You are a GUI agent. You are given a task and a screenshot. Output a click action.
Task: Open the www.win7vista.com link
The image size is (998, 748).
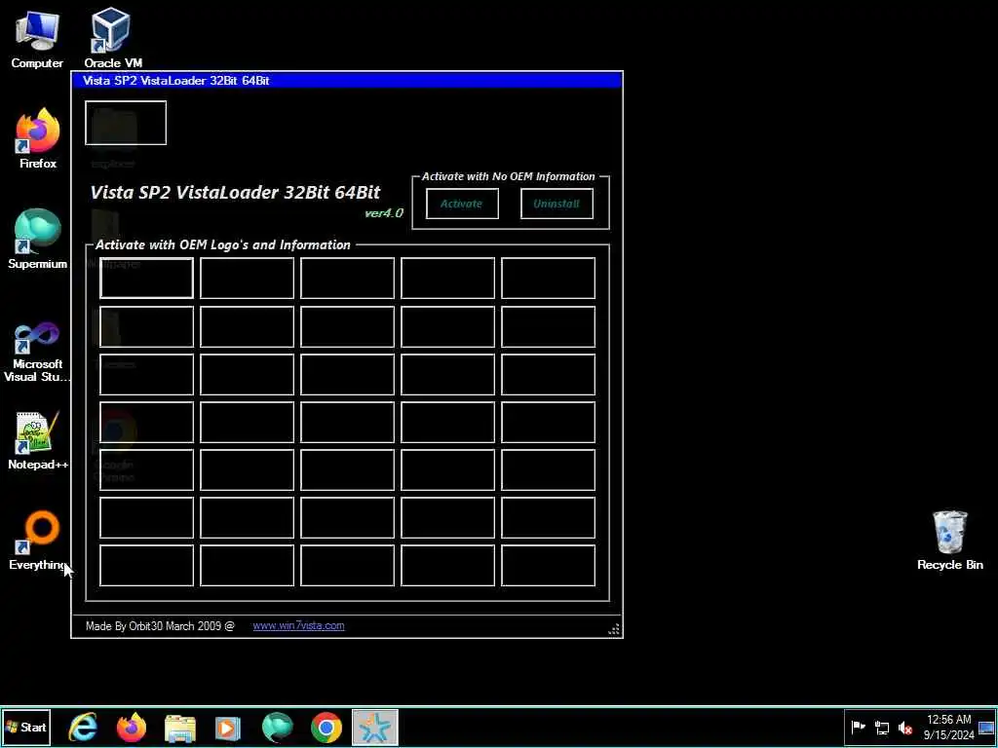pyautogui.click(x=298, y=626)
